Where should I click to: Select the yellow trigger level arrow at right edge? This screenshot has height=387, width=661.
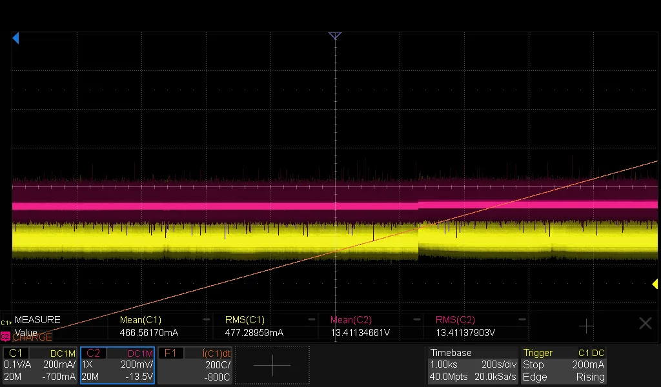655,284
